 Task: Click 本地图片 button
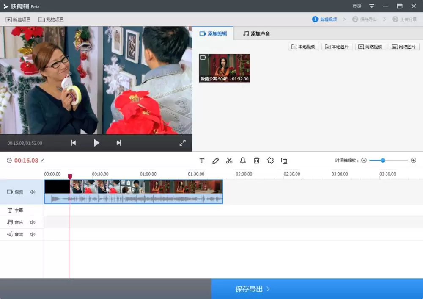(337, 47)
